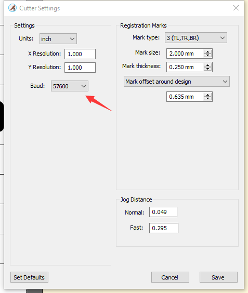248x293 pixels.
Task: Click the Cancel button
Action: (x=170, y=277)
